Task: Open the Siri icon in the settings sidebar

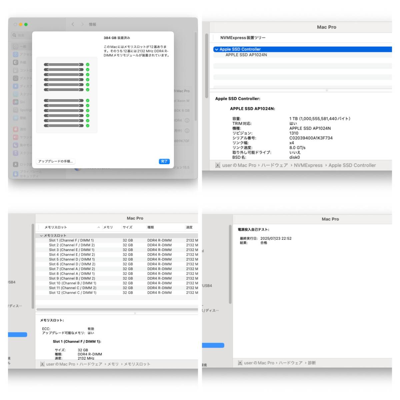Action: [15, 102]
